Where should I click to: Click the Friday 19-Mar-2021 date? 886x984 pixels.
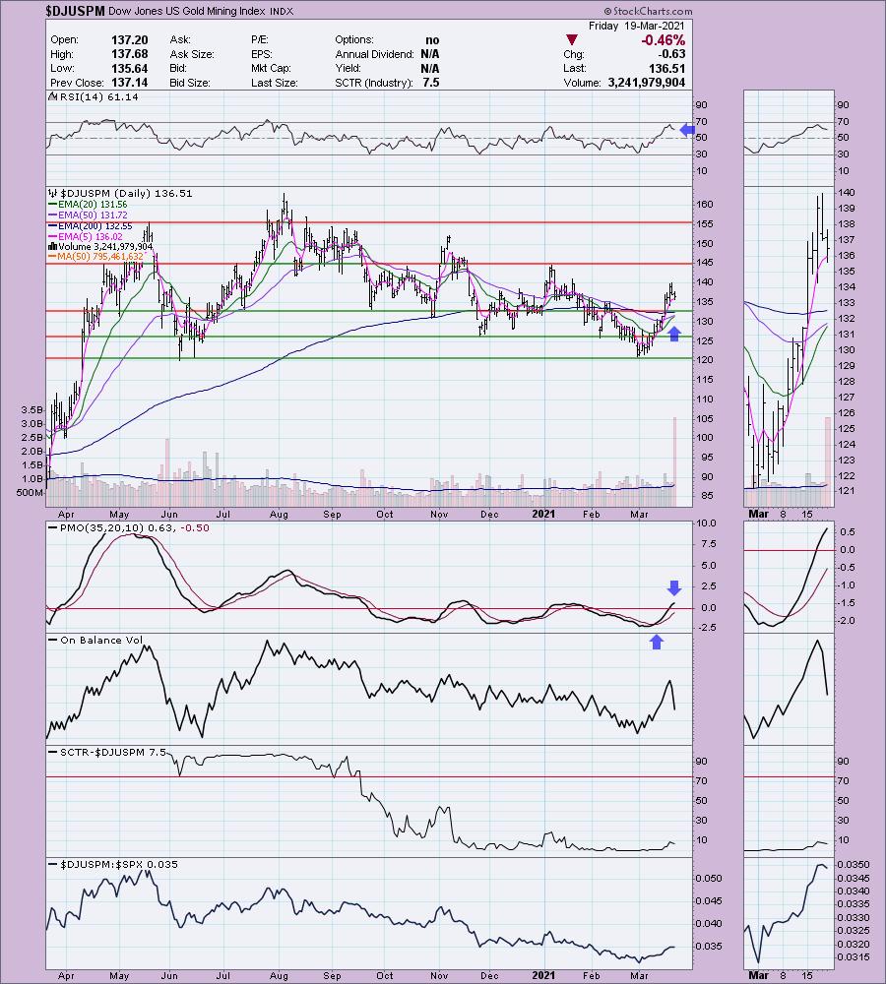(x=637, y=26)
